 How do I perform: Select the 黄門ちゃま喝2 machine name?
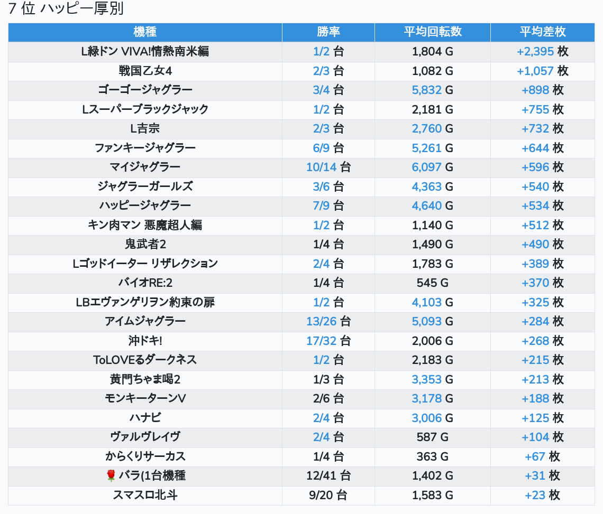(145, 379)
